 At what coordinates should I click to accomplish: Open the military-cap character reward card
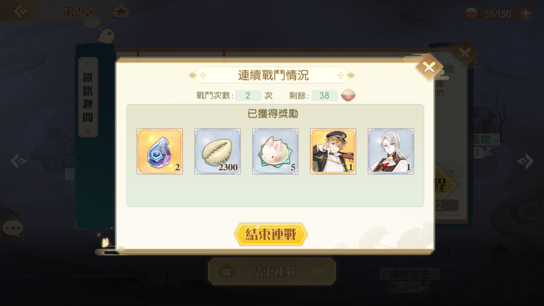[333, 151]
